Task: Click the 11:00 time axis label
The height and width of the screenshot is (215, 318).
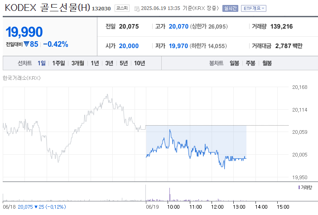Action: [x=196, y=207]
